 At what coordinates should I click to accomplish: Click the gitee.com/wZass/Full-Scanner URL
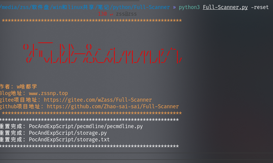(x=98, y=100)
